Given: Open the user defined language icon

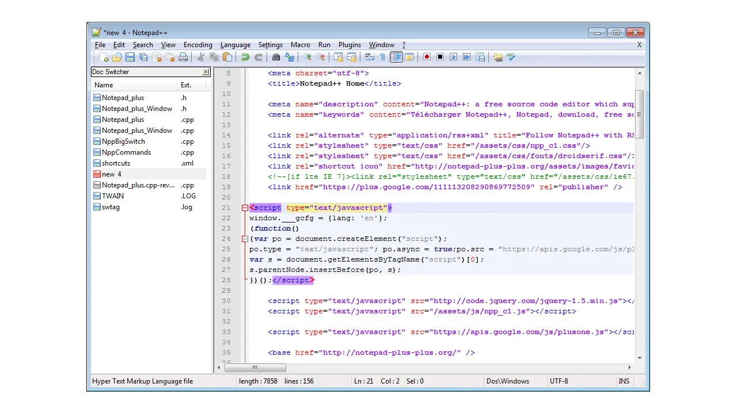Looking at the screenshot, I should tap(409, 57).
